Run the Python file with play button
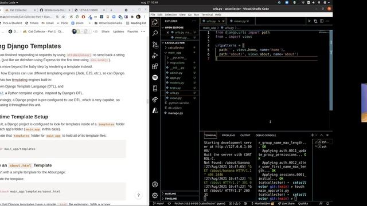 click(310, 21)
